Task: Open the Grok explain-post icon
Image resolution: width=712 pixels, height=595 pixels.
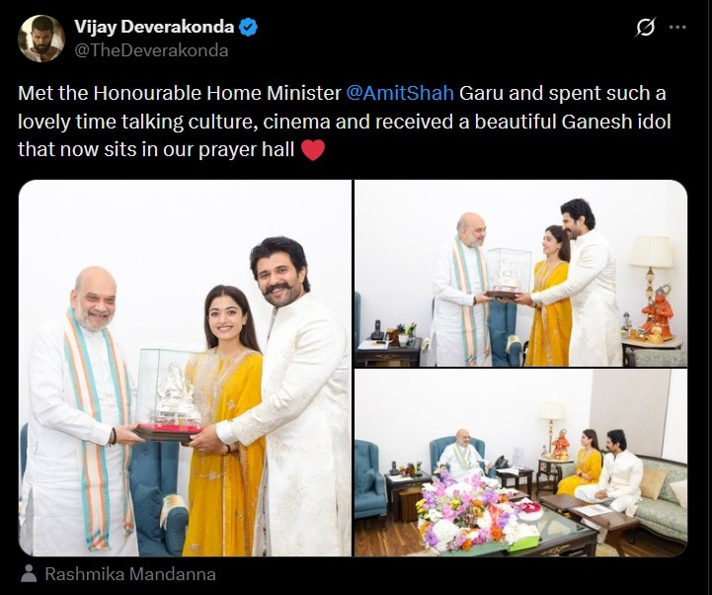Action: tap(645, 28)
